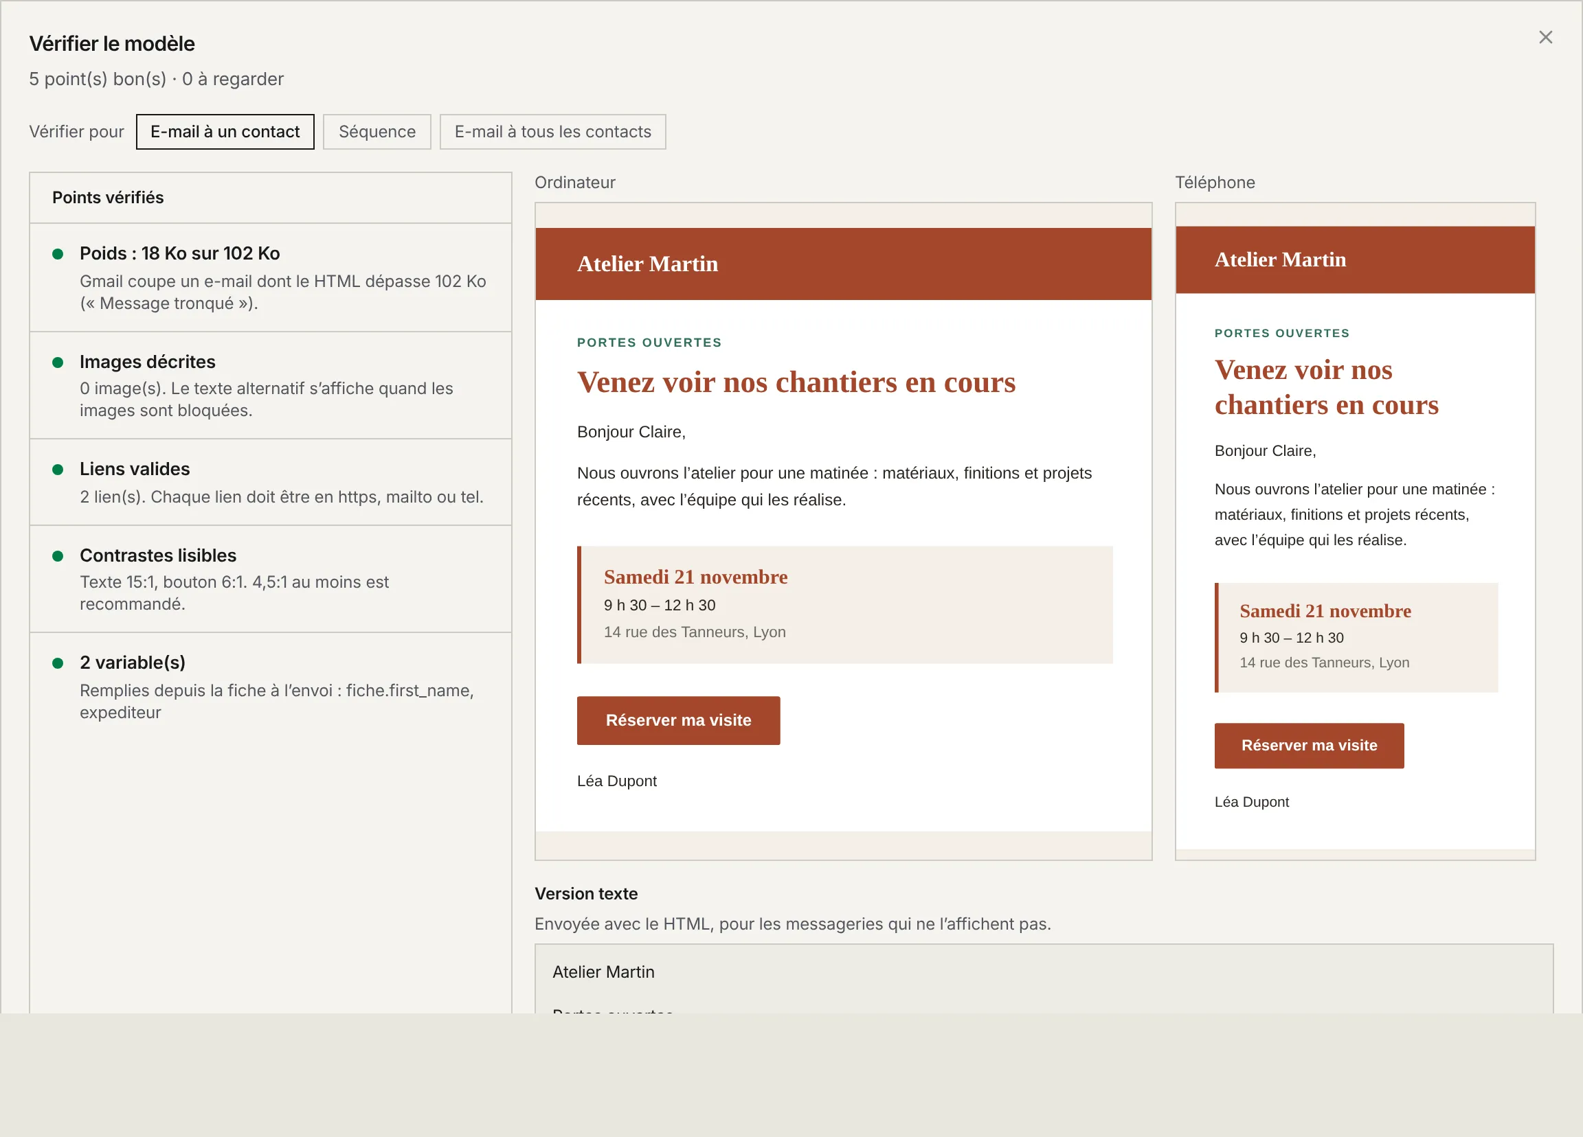Click Atelier Martin in the text version box

click(603, 972)
